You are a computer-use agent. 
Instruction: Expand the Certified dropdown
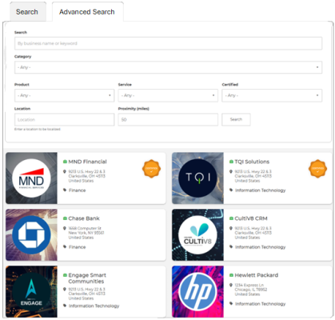pyautogui.click(x=272, y=95)
